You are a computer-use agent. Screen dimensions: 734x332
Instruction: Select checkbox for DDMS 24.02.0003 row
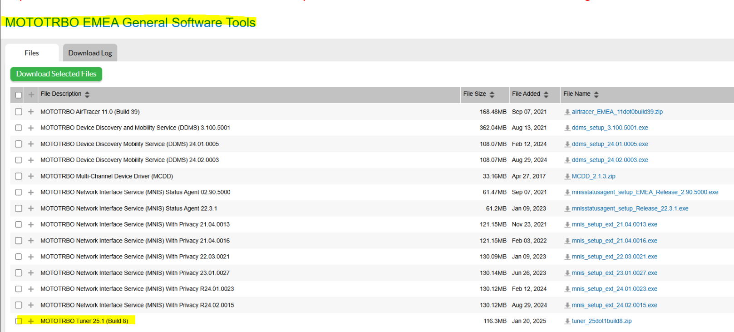[x=19, y=160]
